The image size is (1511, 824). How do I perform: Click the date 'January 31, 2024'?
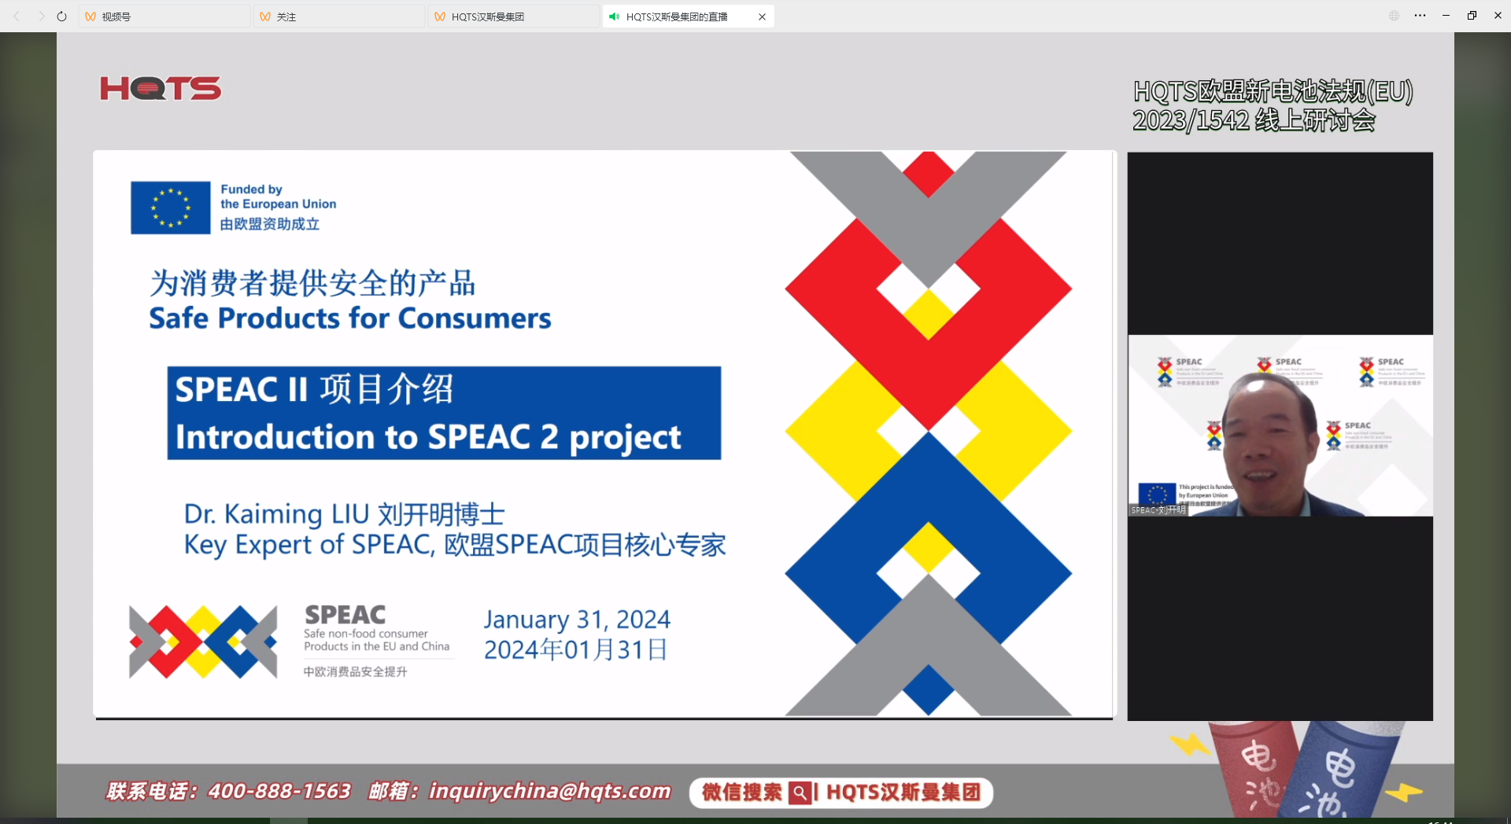point(577,620)
